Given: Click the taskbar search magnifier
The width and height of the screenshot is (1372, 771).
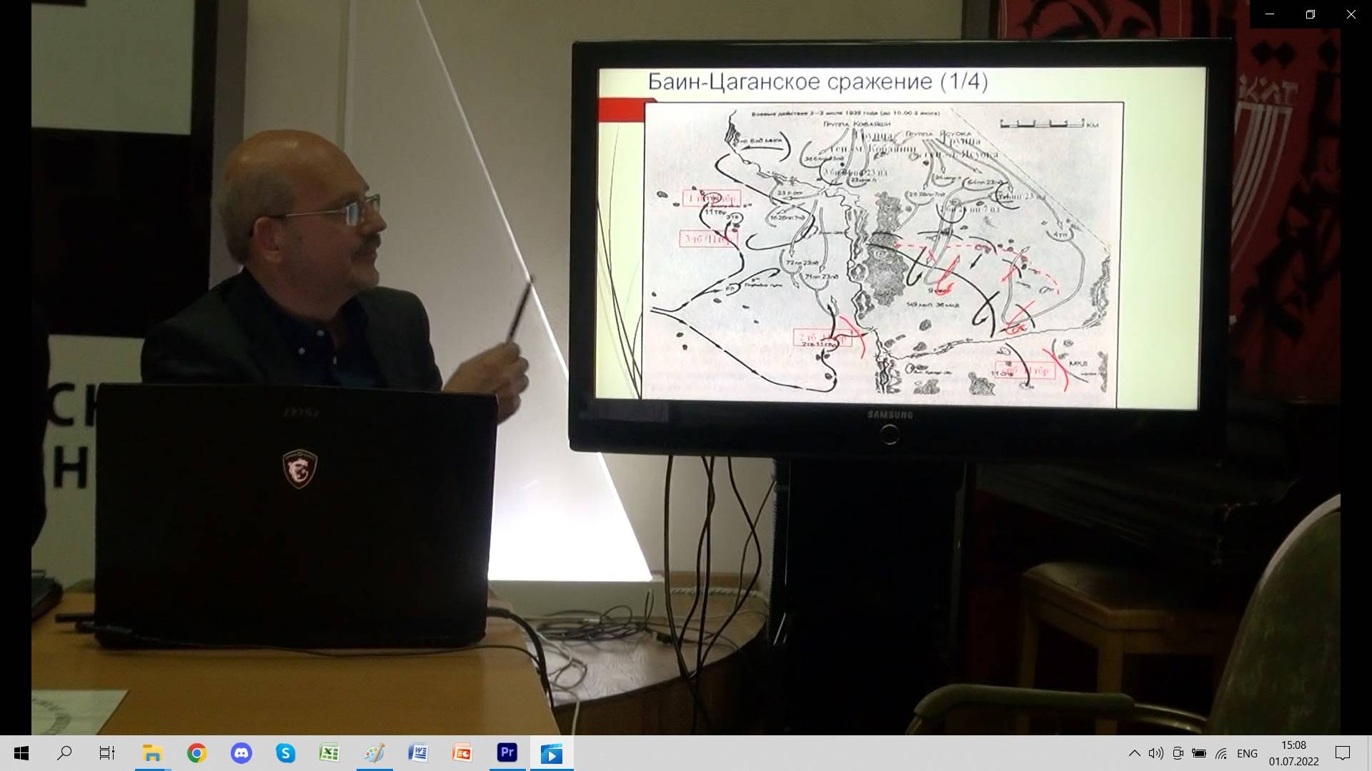Looking at the screenshot, I should pyautogui.click(x=64, y=753).
